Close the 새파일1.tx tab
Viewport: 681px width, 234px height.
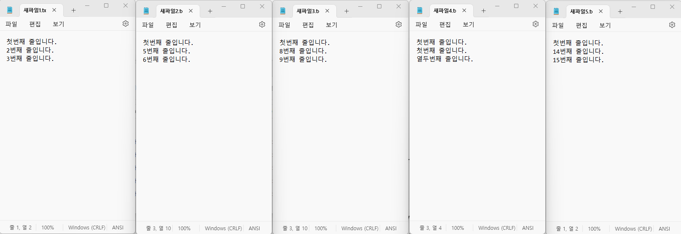pyautogui.click(x=54, y=10)
